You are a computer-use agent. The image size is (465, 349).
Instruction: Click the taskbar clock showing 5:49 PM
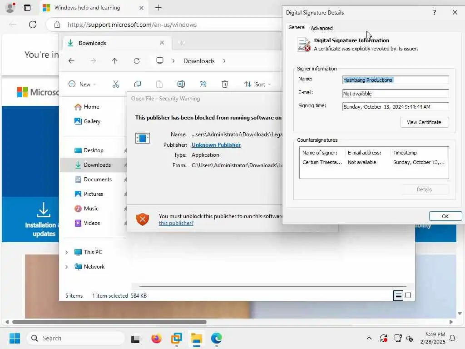click(x=433, y=338)
